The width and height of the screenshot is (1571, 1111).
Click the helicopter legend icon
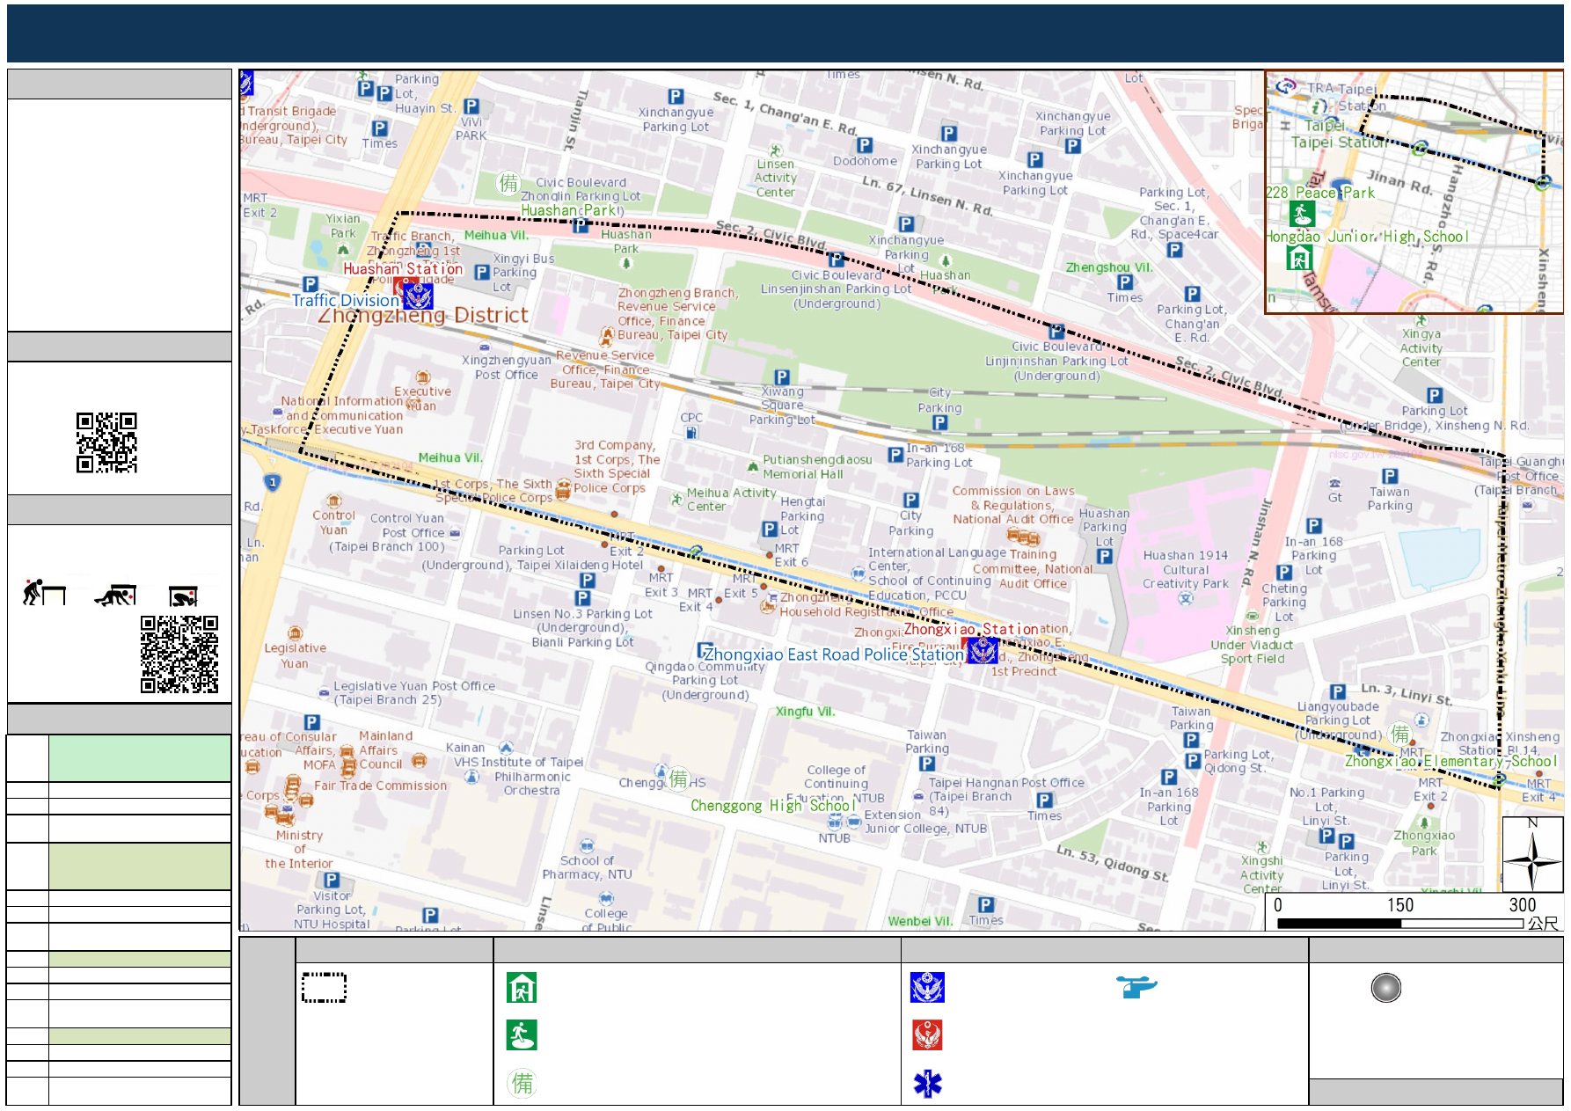(x=1136, y=987)
